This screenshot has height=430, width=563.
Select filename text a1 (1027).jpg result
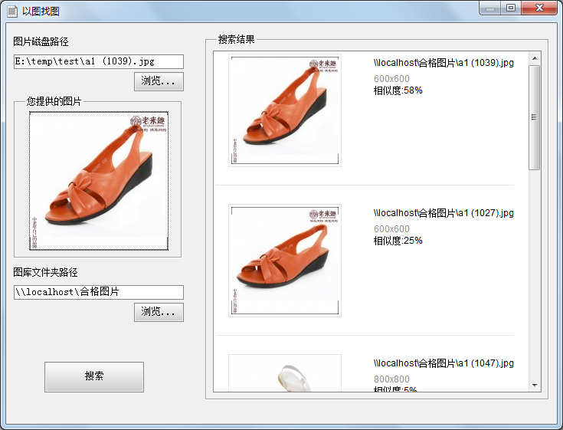[x=444, y=213]
